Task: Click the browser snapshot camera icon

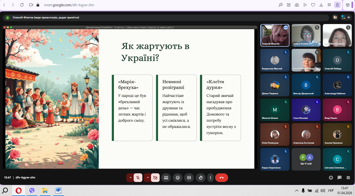Action: pyautogui.click(x=297, y=5)
